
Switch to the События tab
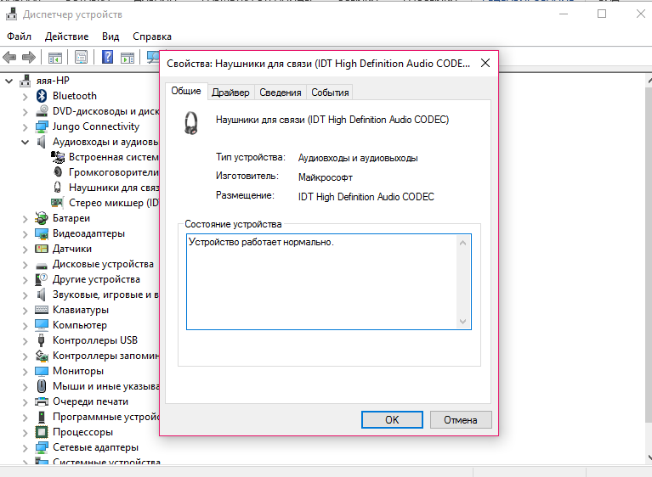tap(330, 93)
